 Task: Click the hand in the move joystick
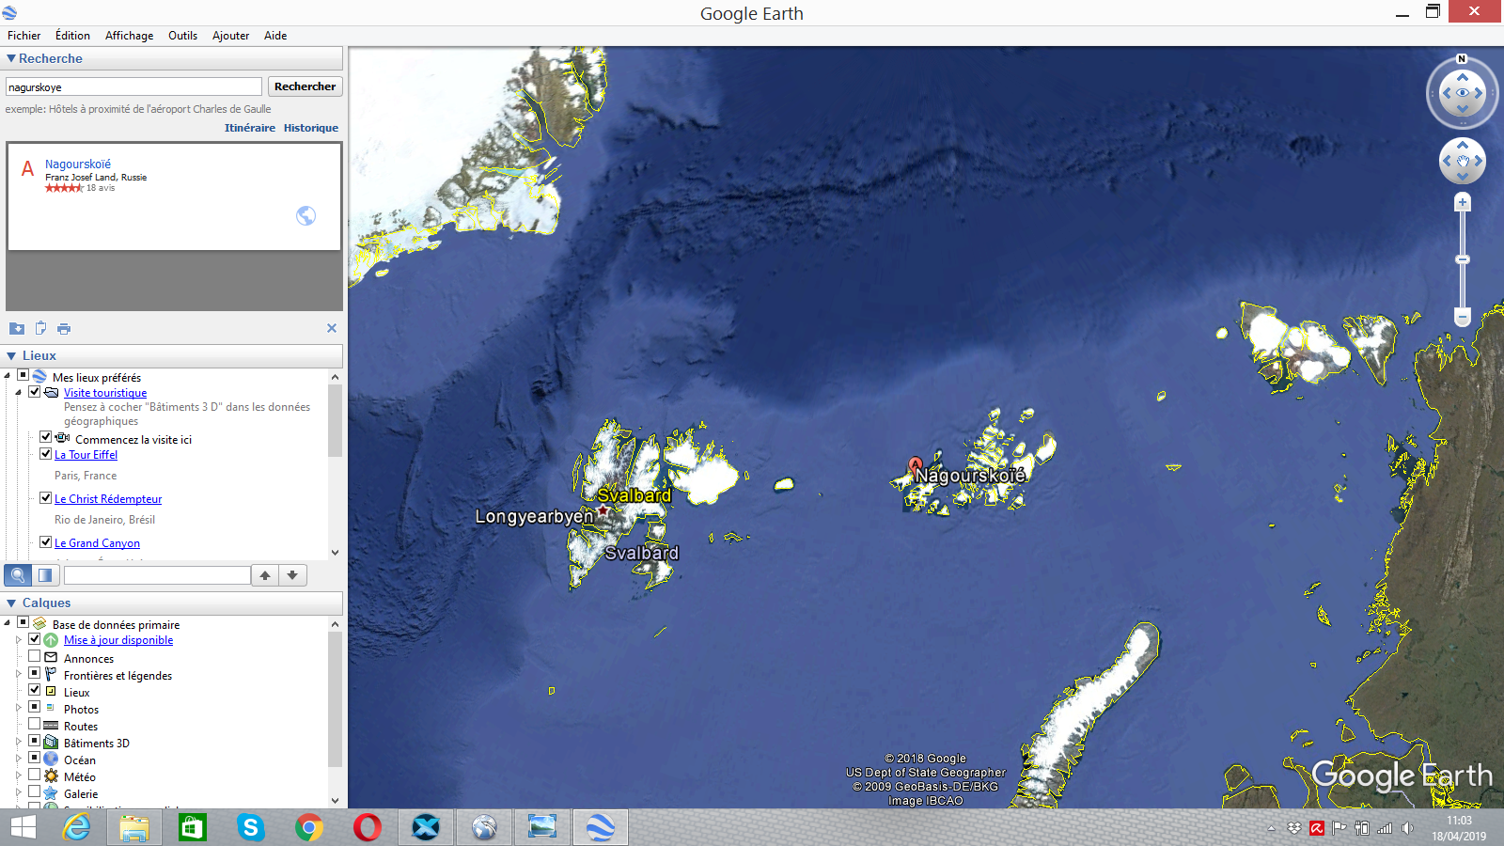click(x=1463, y=162)
